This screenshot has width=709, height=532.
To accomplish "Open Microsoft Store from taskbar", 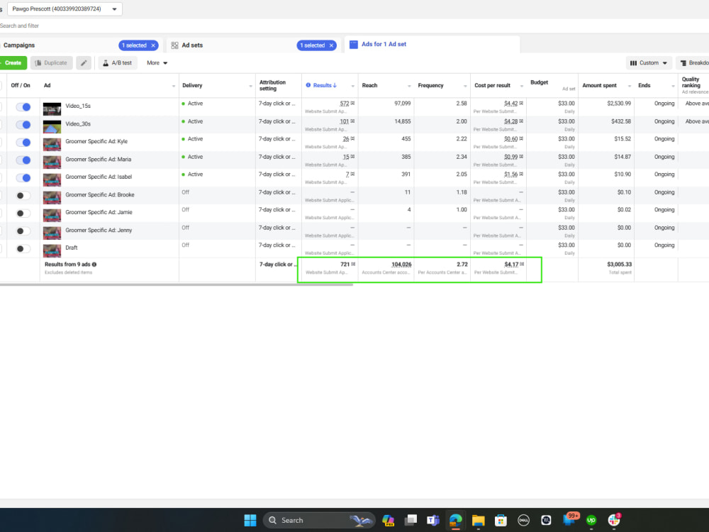I will (501, 520).
